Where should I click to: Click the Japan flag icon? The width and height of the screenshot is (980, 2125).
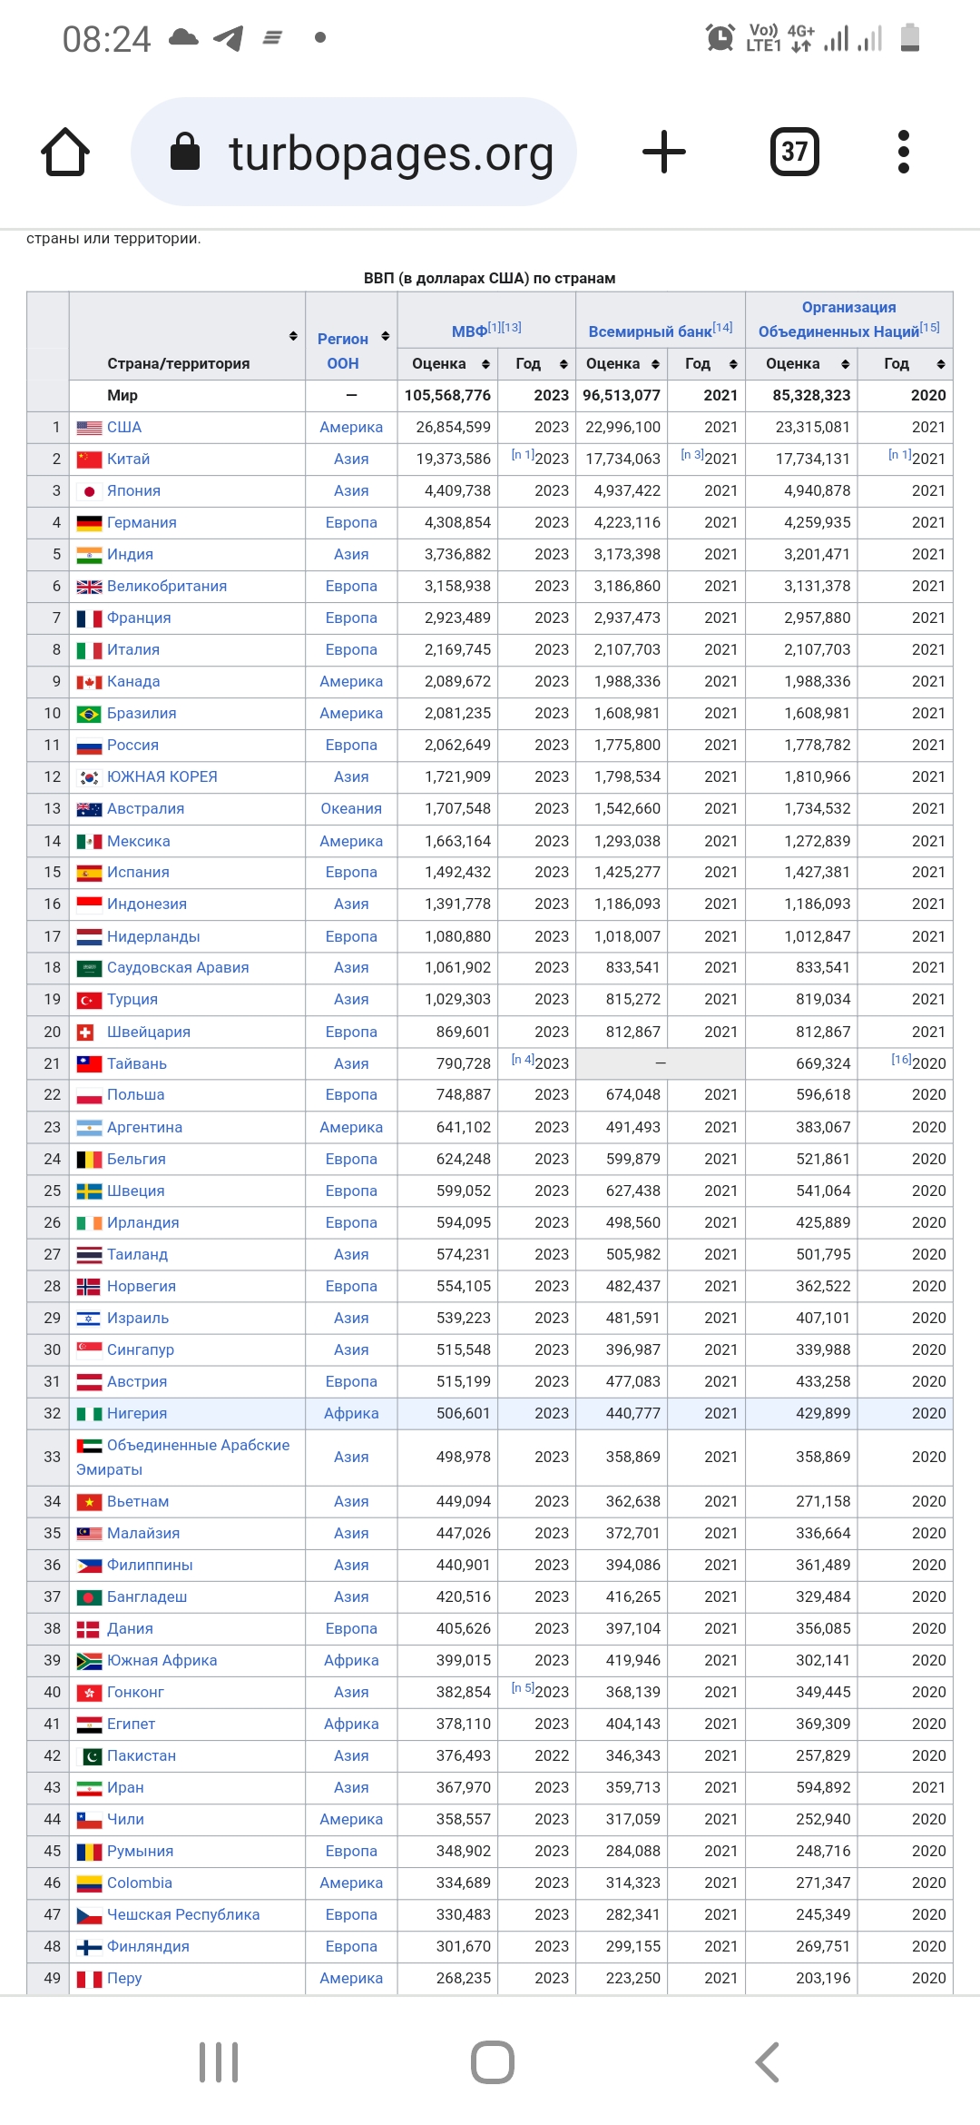click(89, 491)
